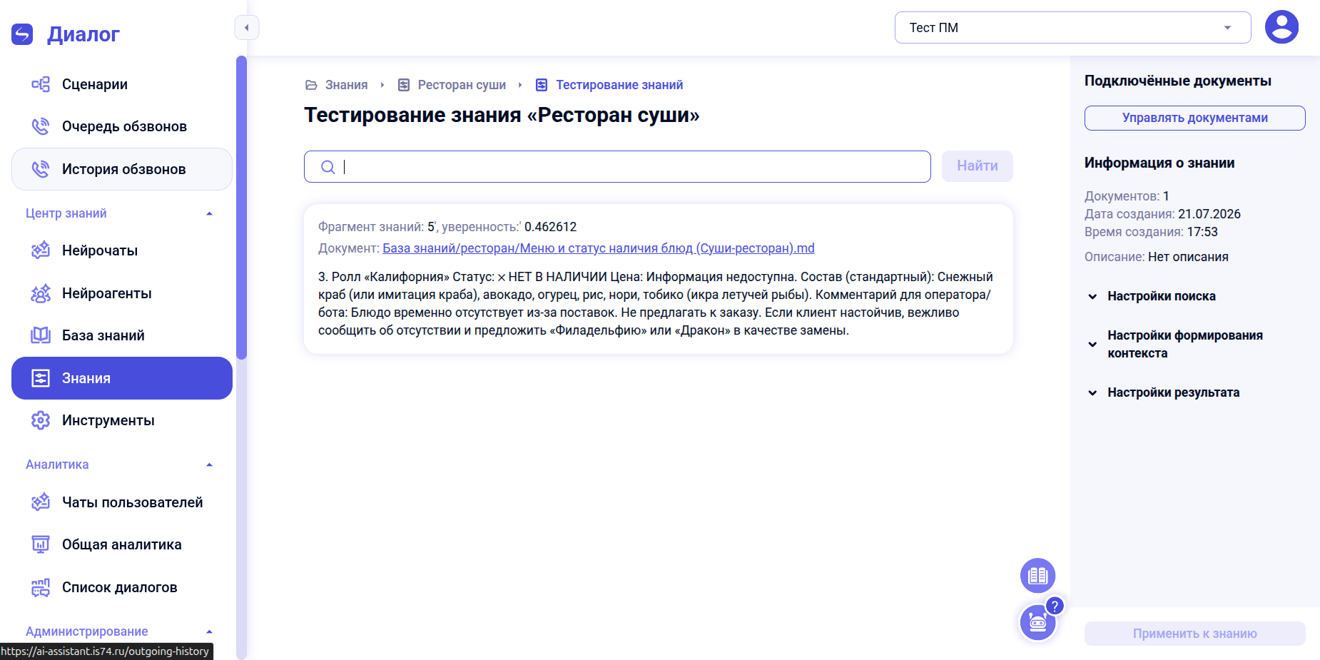
Task: Focus the knowledge search input field
Action: click(x=617, y=166)
